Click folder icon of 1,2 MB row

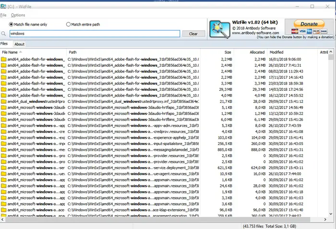tap(4, 113)
